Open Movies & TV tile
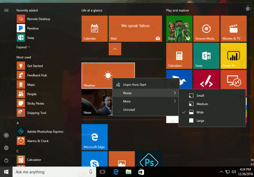This screenshot has height=177, width=254. [234, 29]
